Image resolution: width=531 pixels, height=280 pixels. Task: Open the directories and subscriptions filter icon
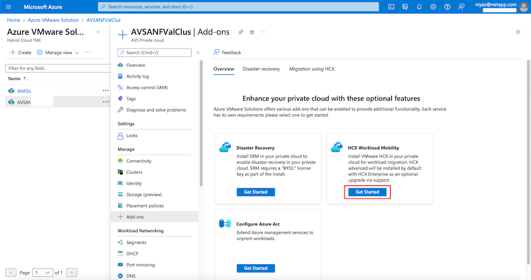(x=405, y=7)
